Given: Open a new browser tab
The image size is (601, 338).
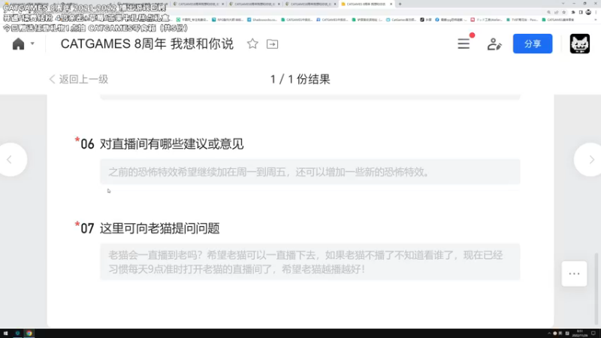Looking at the screenshot, I should click(400, 4).
